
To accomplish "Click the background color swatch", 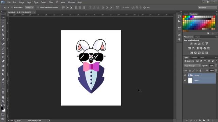I will coord(4,110).
